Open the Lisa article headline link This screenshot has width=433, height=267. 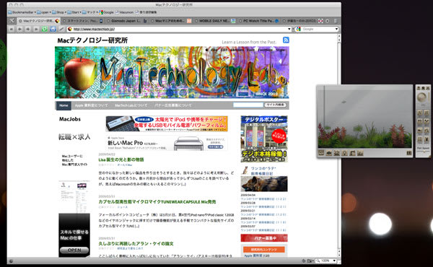[x=121, y=159]
